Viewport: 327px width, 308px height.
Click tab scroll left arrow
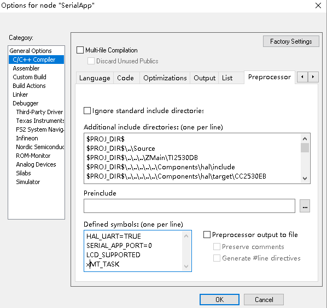302,77
